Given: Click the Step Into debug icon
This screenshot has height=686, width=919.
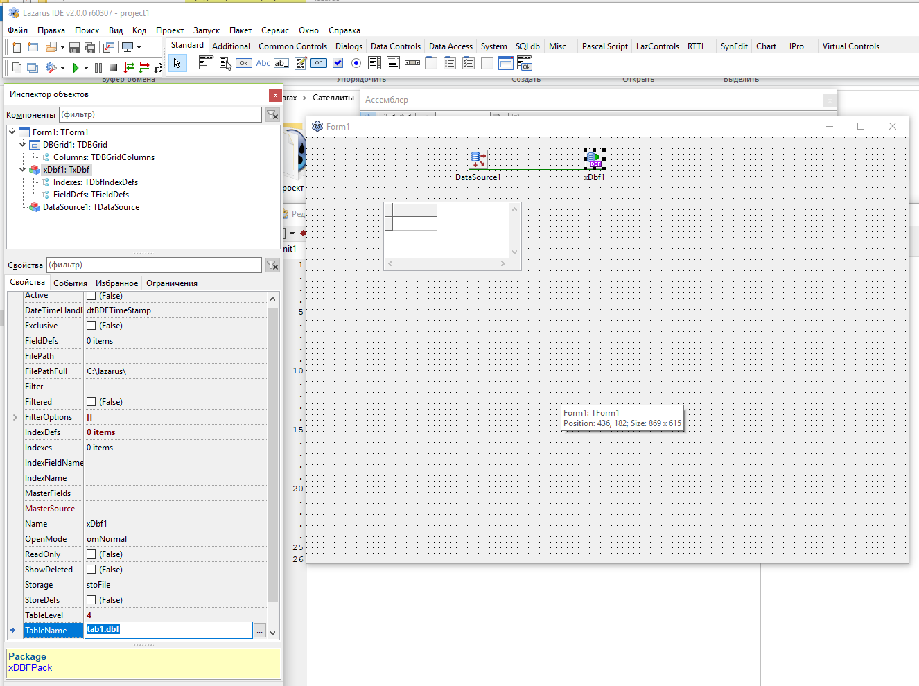Looking at the screenshot, I should [128, 68].
